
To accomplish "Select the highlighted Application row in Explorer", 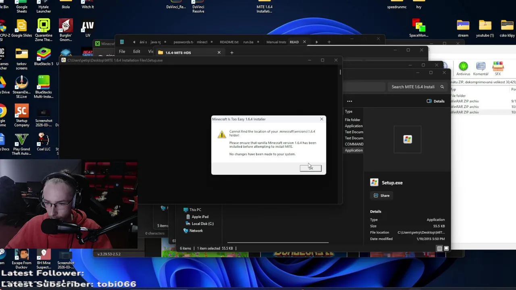I will pyautogui.click(x=354, y=150).
